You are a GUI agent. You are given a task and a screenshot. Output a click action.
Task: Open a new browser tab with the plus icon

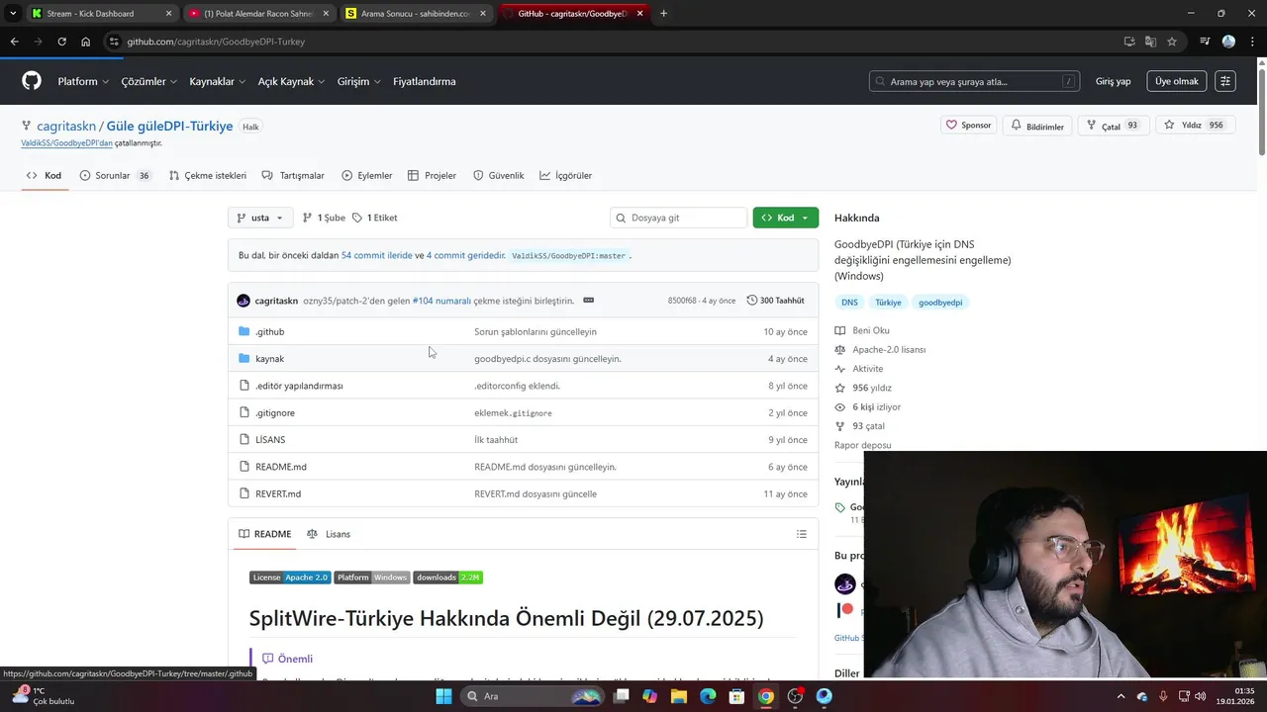663,14
